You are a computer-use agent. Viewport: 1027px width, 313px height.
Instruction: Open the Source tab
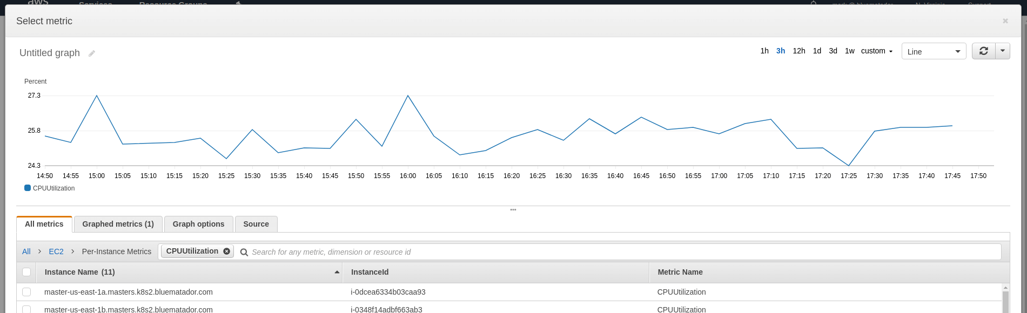[x=256, y=224]
